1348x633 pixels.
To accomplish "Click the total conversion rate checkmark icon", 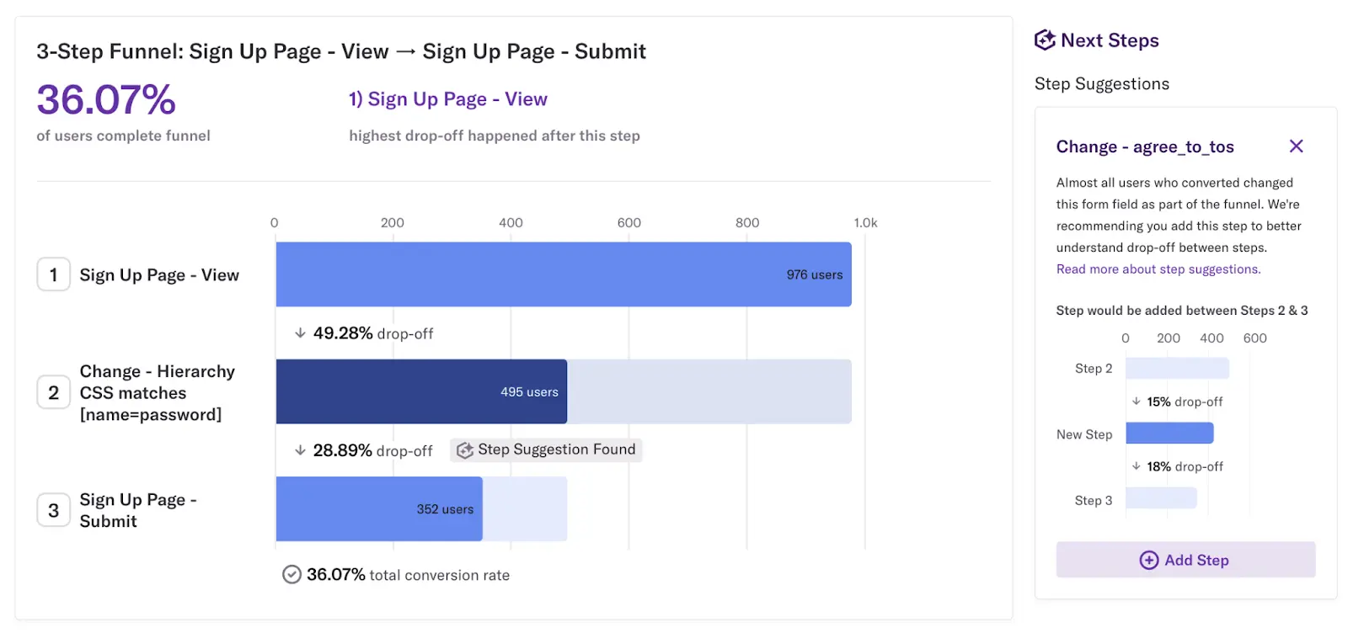I will [292, 575].
